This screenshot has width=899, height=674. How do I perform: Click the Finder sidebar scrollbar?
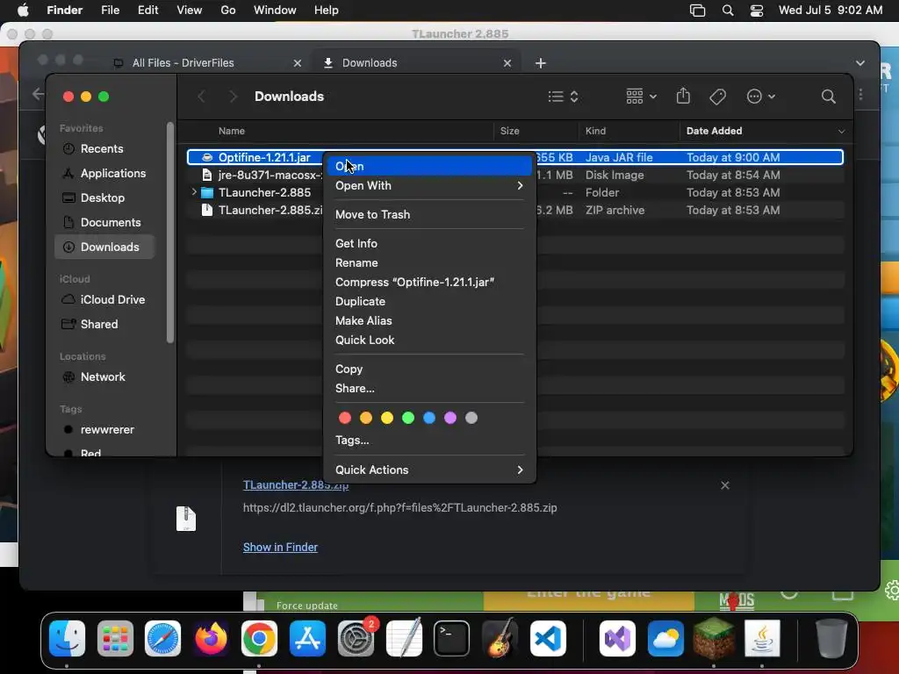click(x=169, y=232)
